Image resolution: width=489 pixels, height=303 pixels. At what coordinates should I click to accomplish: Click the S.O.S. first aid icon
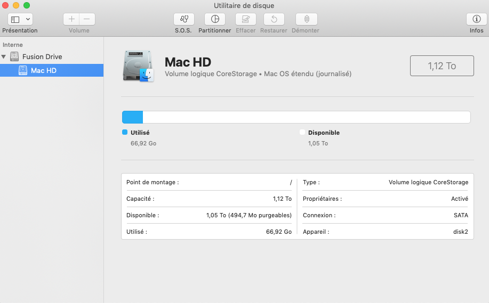[x=183, y=19]
